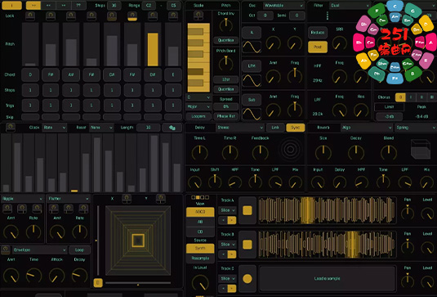Toggle the envelope Loop button
The width and height of the screenshot is (437, 297).
79,250
